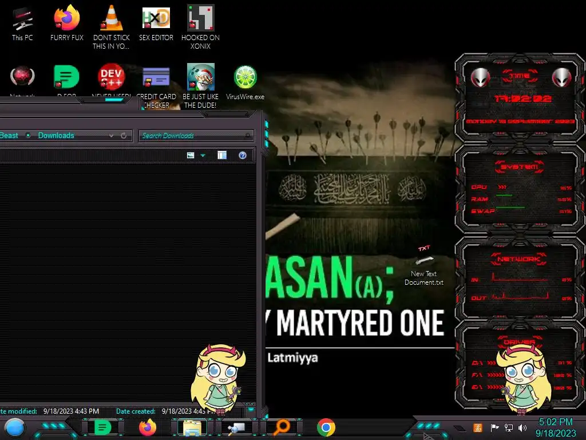
Task: Select the HxD hex editor desktop icon
Action: pyautogui.click(x=156, y=23)
